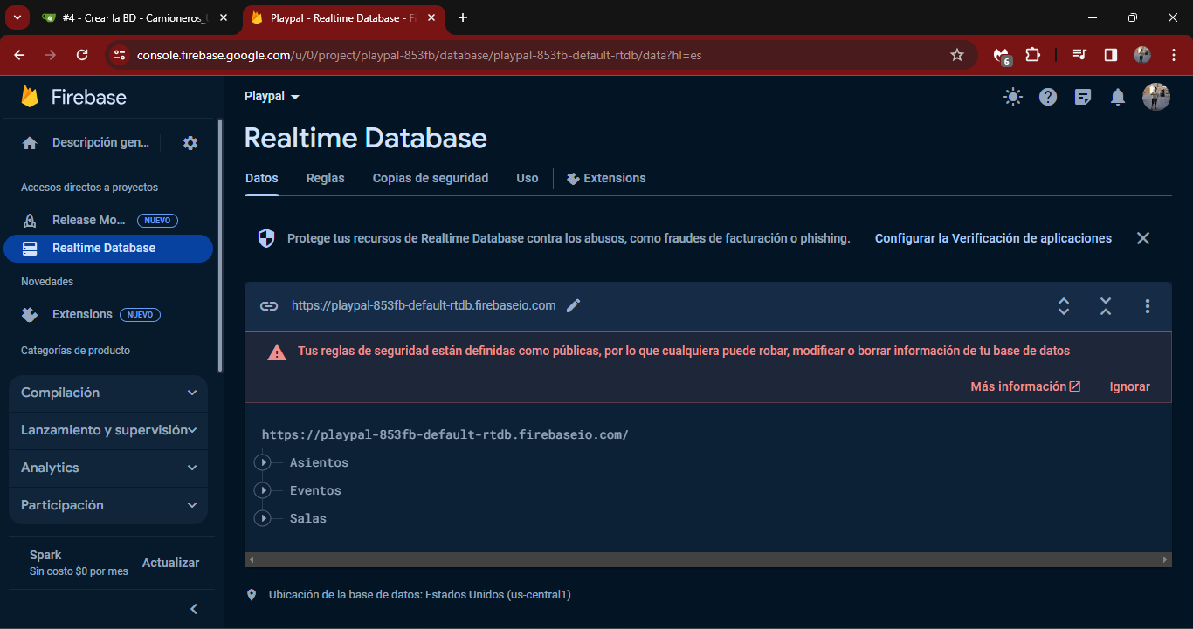
Task: Dismiss the App Check protection banner
Action: pyautogui.click(x=1143, y=238)
